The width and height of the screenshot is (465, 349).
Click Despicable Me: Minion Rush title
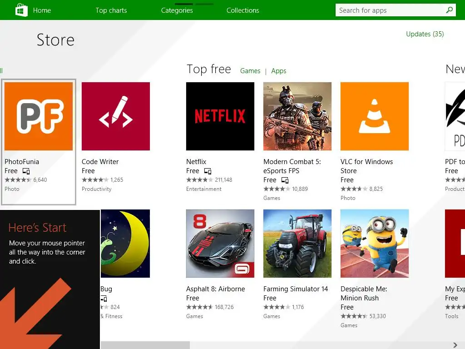[364, 294]
